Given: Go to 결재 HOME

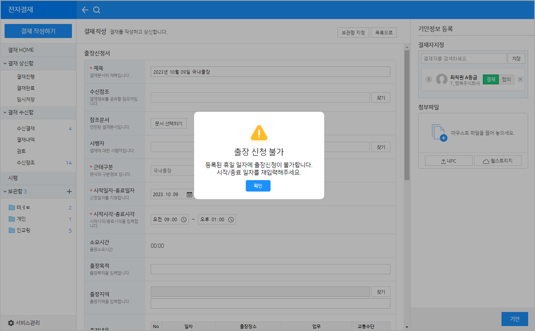Looking at the screenshot, I should click(21, 50).
